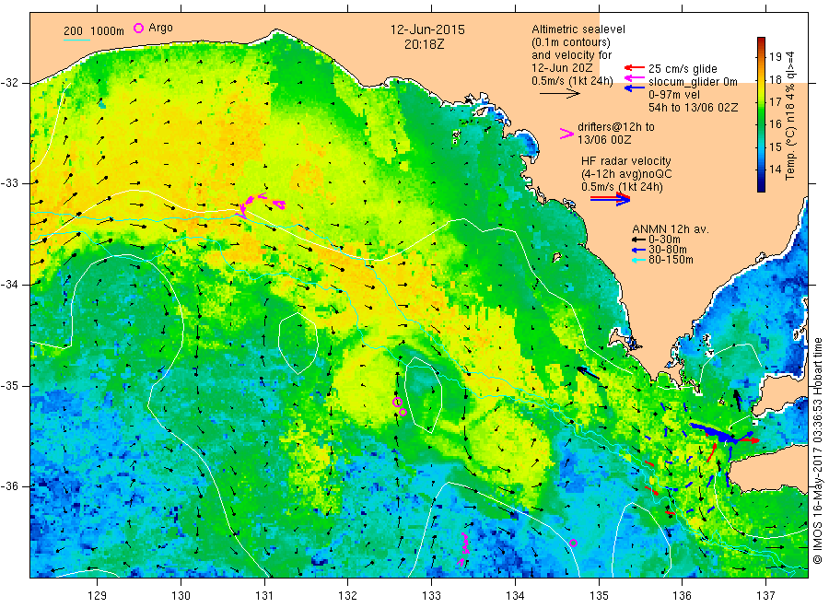Click the 135 longitude tick label

(x=599, y=596)
